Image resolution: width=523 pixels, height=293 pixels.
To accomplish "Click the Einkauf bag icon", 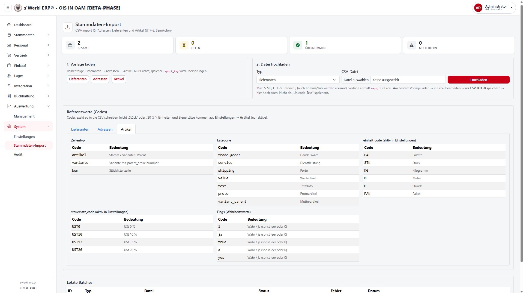I will 9,66.
